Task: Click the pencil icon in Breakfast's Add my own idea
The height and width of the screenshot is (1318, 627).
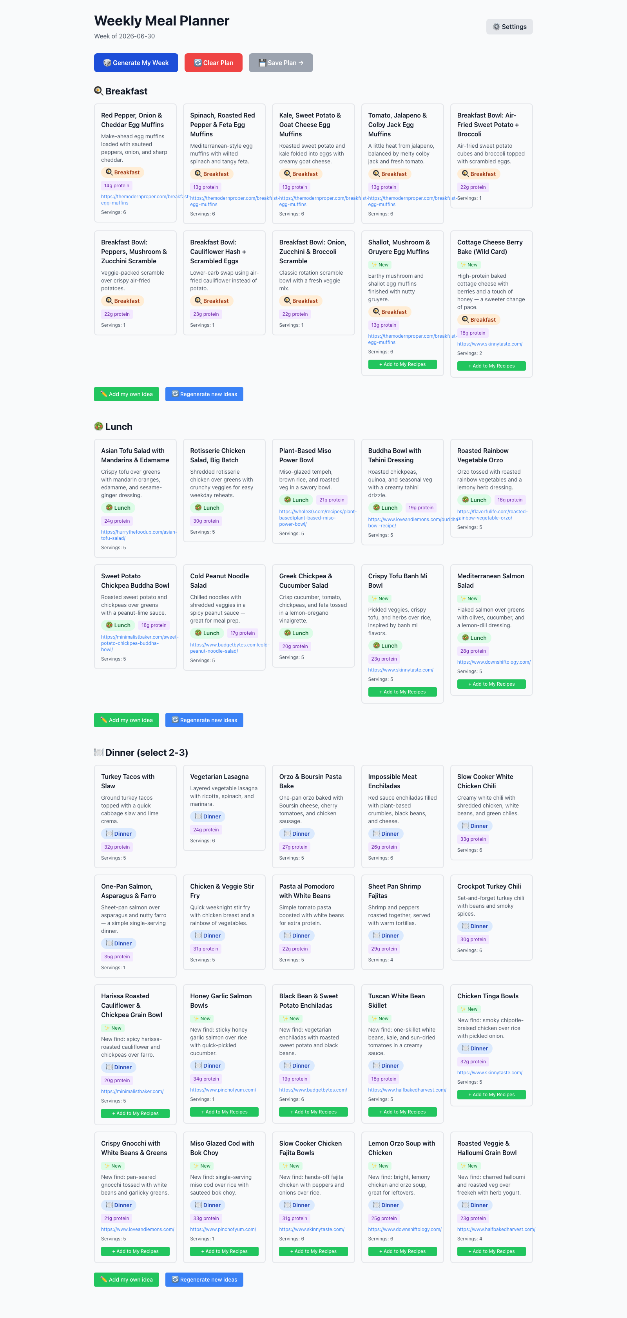Action: (x=104, y=394)
